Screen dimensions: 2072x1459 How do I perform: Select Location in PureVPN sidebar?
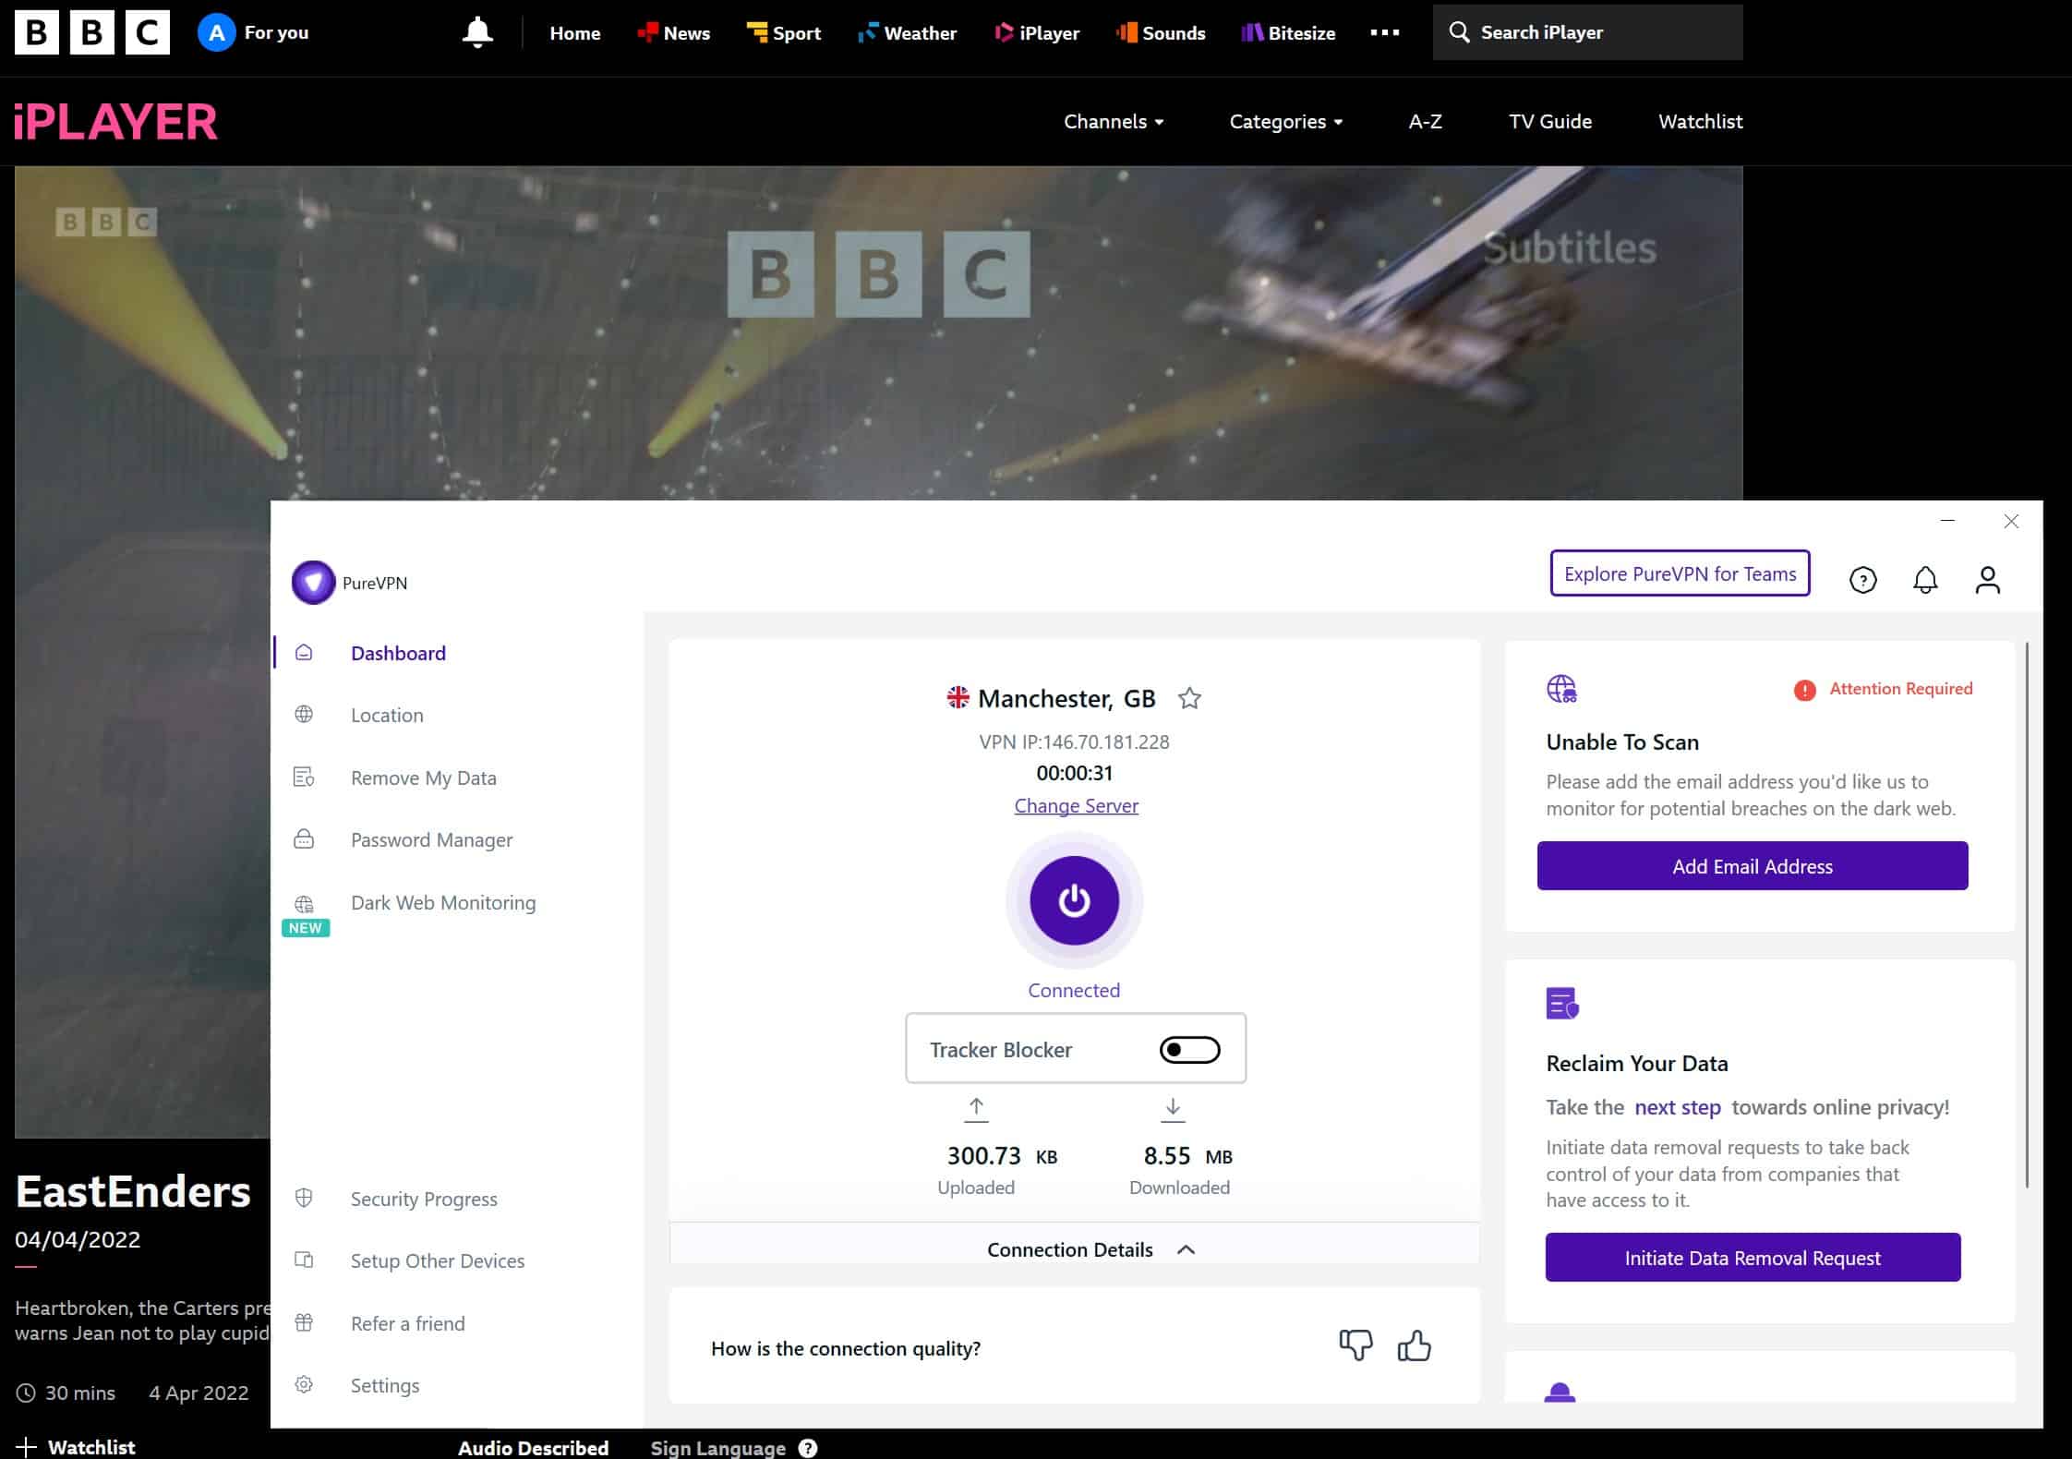(x=387, y=715)
